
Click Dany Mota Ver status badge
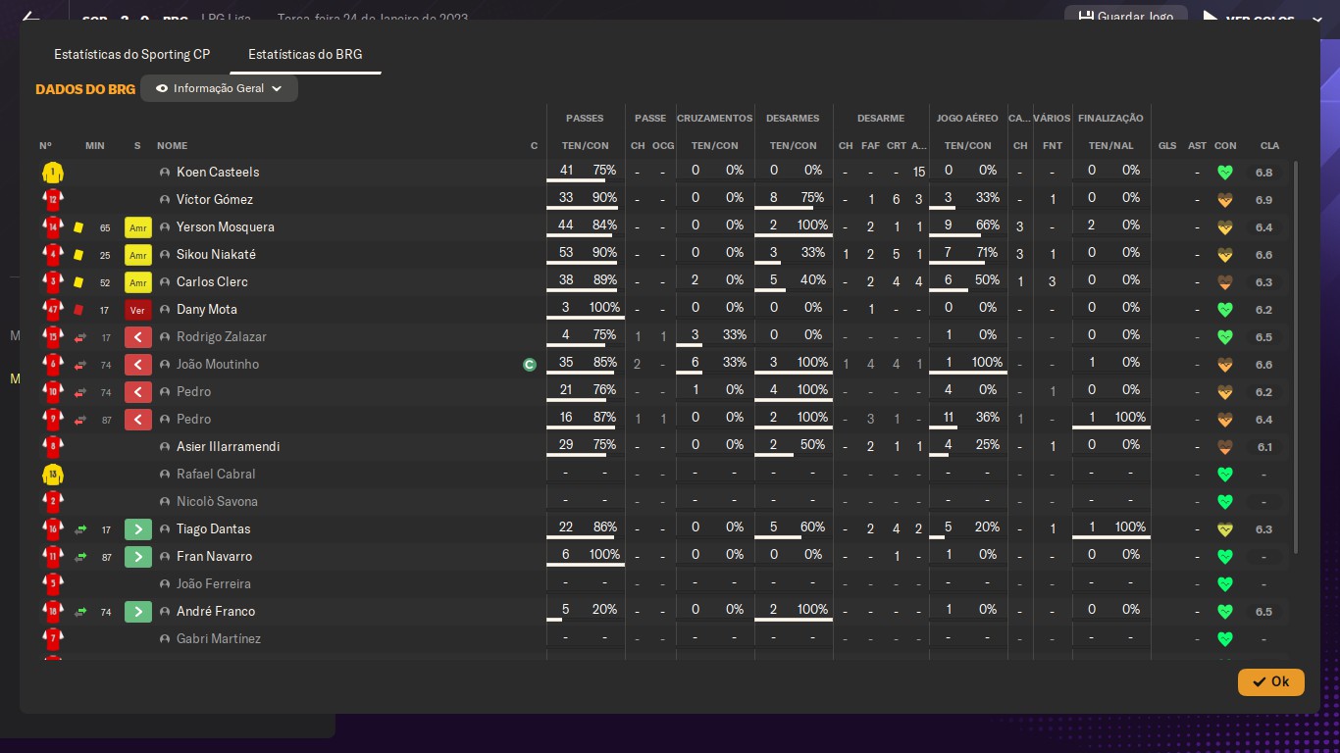[x=138, y=310]
